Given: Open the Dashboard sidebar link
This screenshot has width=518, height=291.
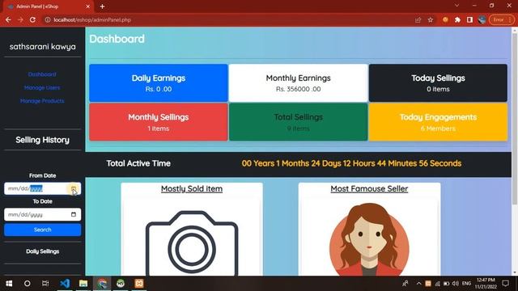Looking at the screenshot, I should click(42, 74).
